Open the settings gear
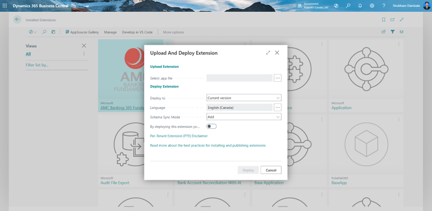The width and height of the screenshot is (432, 211). point(372,6)
